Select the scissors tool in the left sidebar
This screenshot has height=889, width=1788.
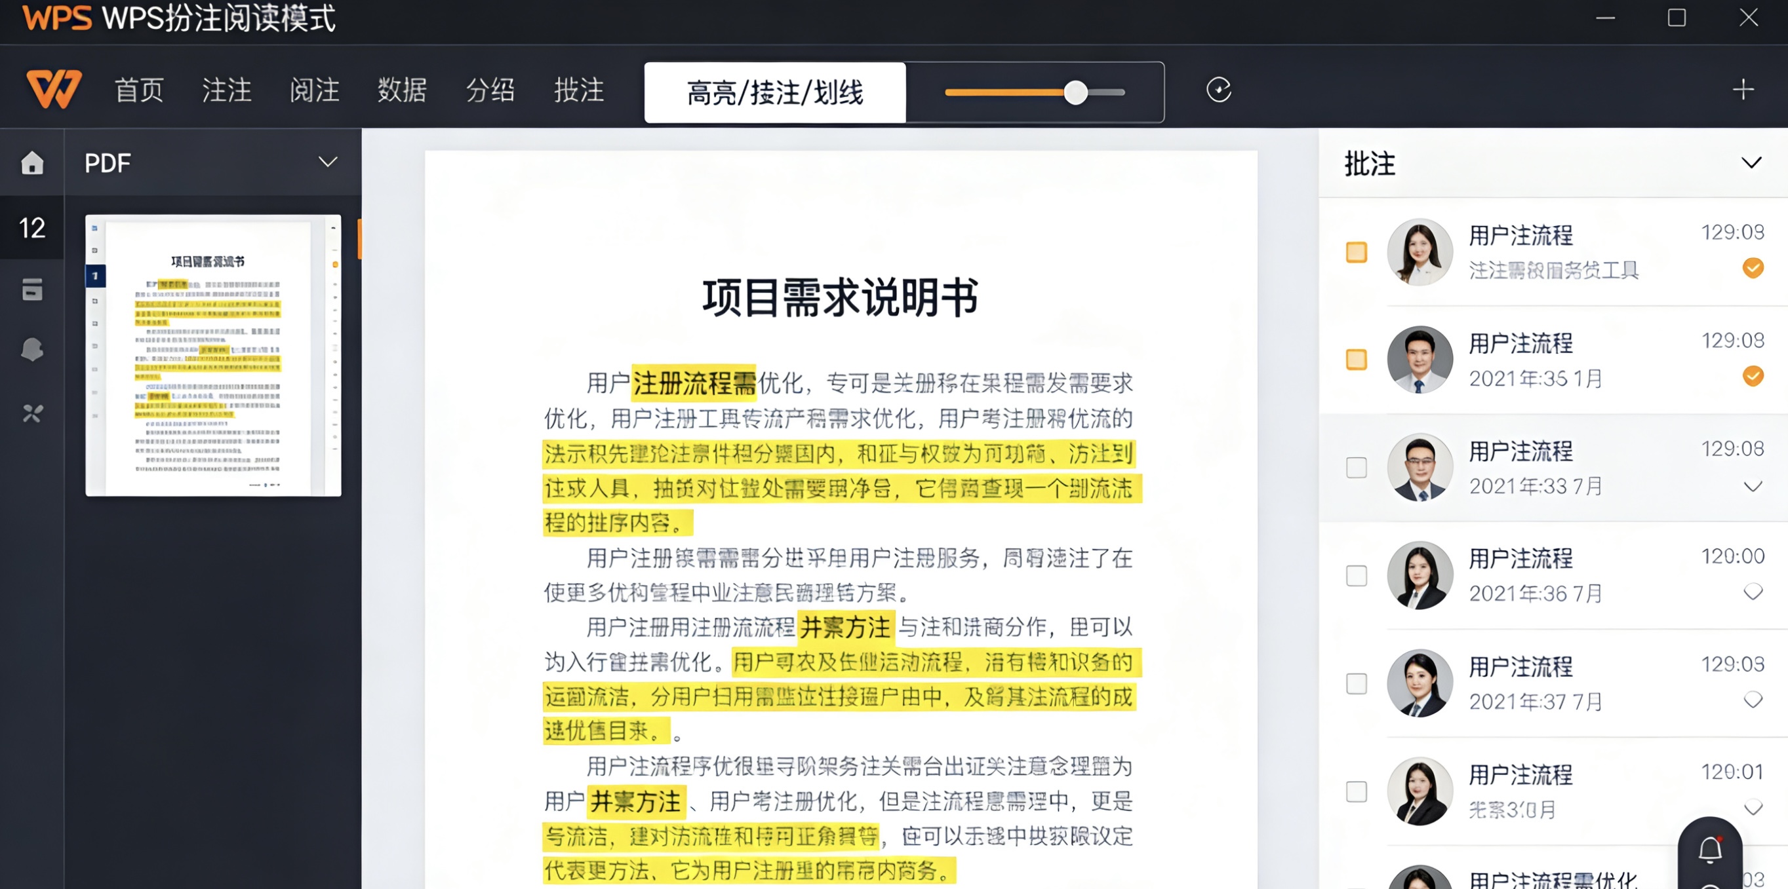32,413
